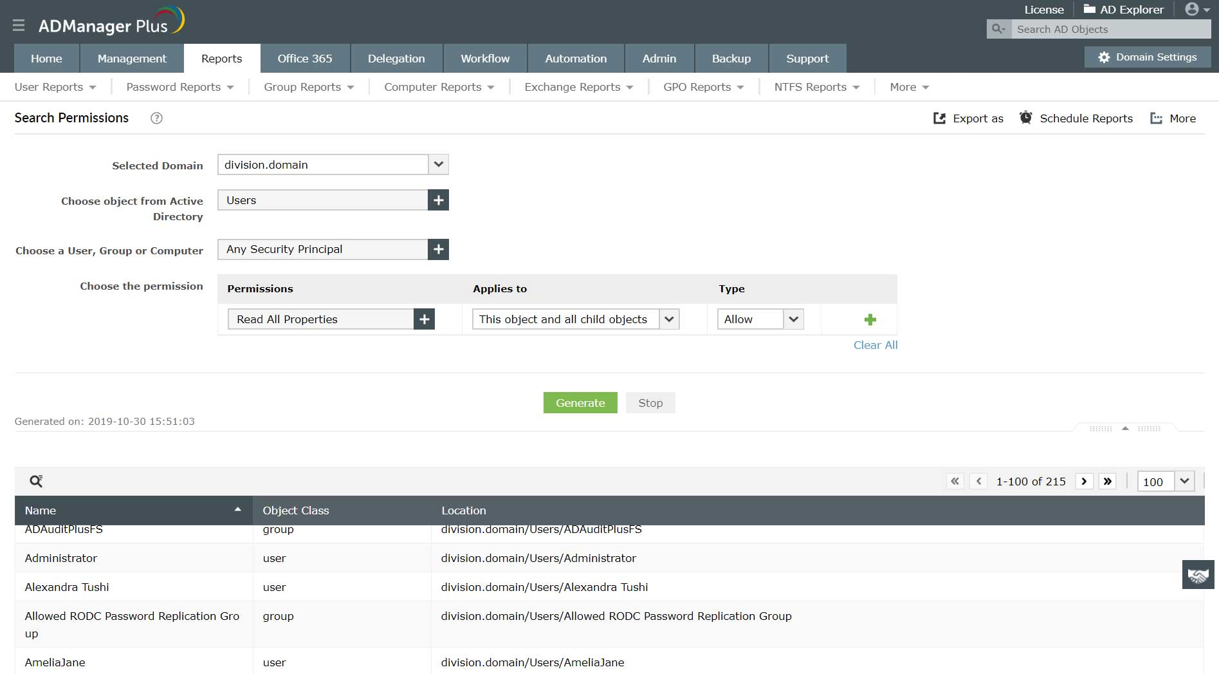Open the Allow type dropdown

tap(793, 319)
